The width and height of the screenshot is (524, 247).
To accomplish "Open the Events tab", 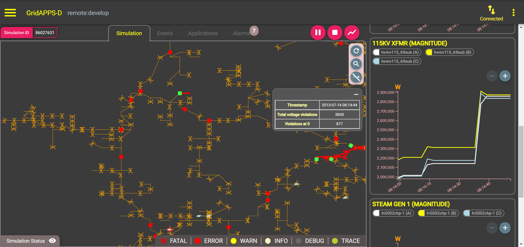I will (165, 33).
